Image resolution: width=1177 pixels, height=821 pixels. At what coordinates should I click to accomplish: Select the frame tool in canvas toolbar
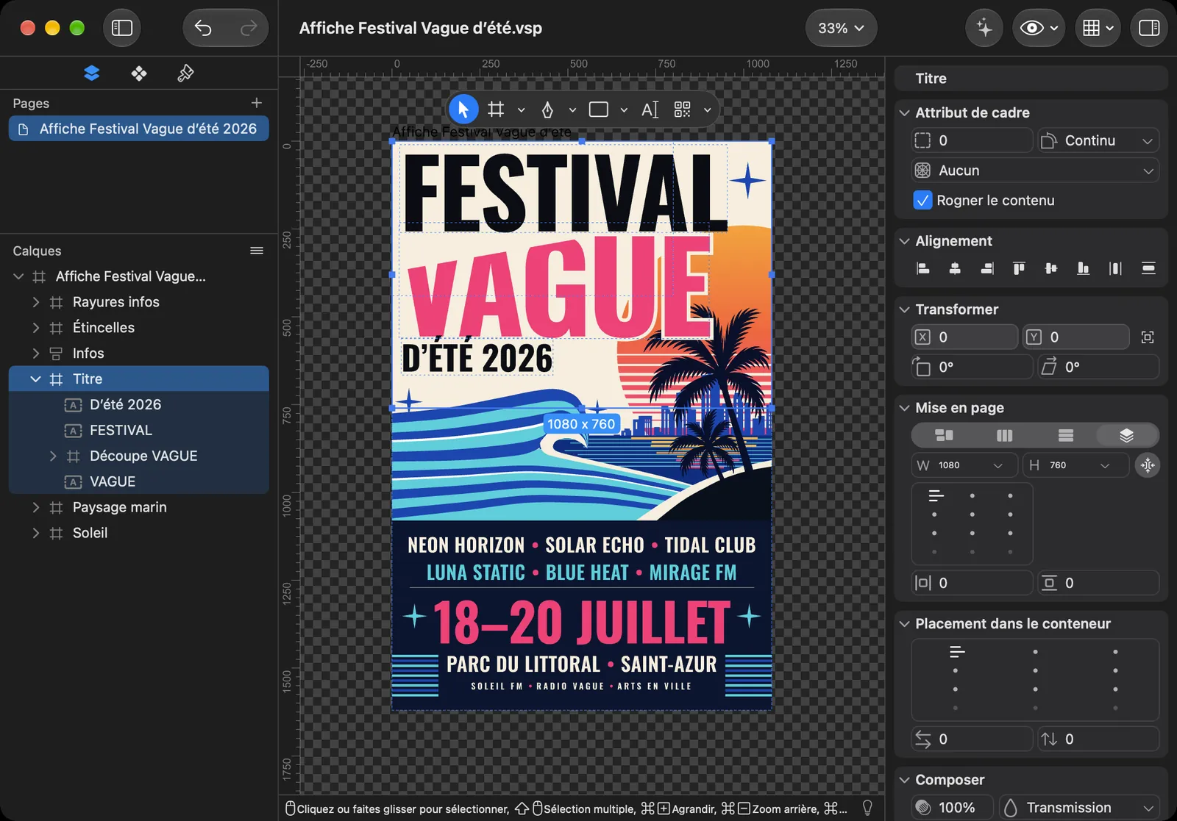click(497, 110)
